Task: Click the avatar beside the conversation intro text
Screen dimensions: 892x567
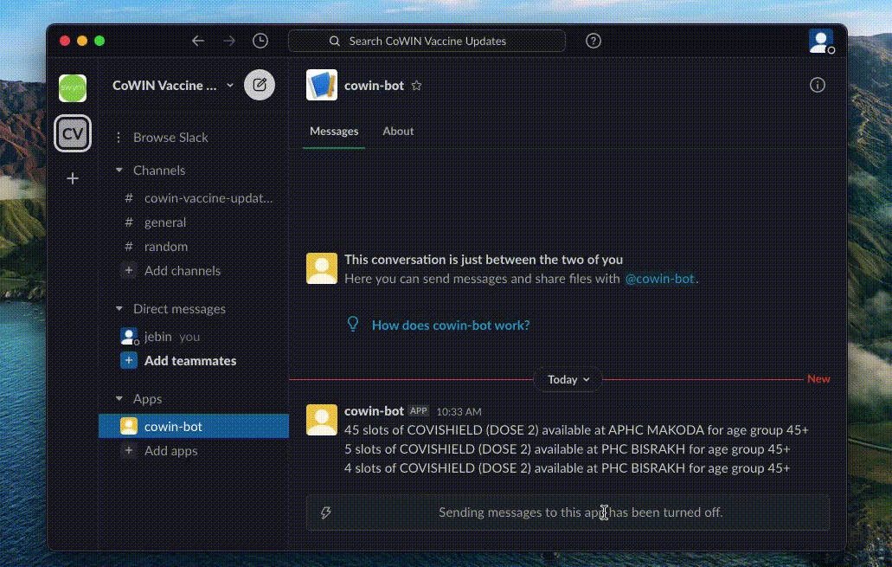Action: [322, 268]
